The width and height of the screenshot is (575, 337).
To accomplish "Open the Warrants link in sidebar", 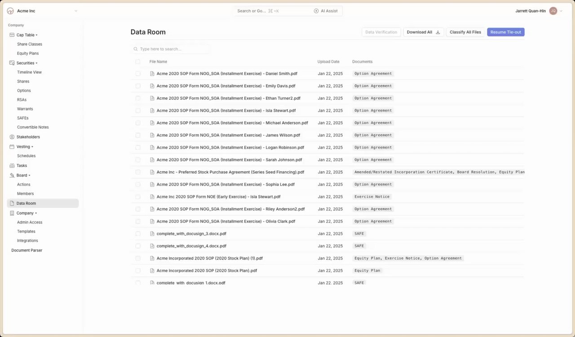I will coord(25,109).
